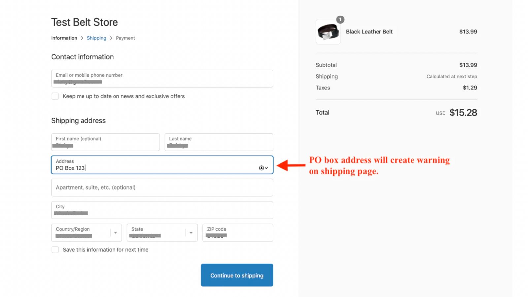Select the Payment breadcrumb step

[x=125, y=38]
